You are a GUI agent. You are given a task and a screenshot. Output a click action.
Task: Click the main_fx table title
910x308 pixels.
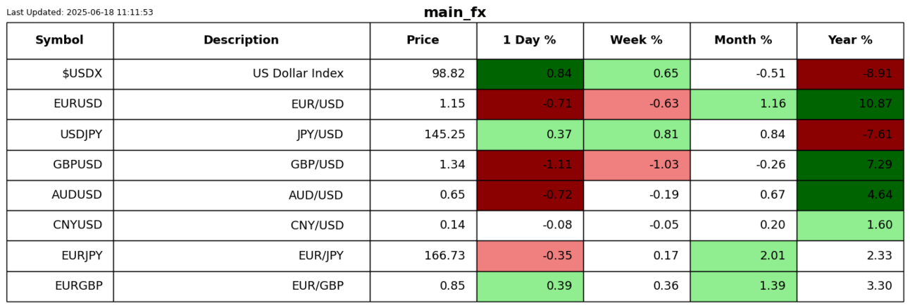pos(454,13)
